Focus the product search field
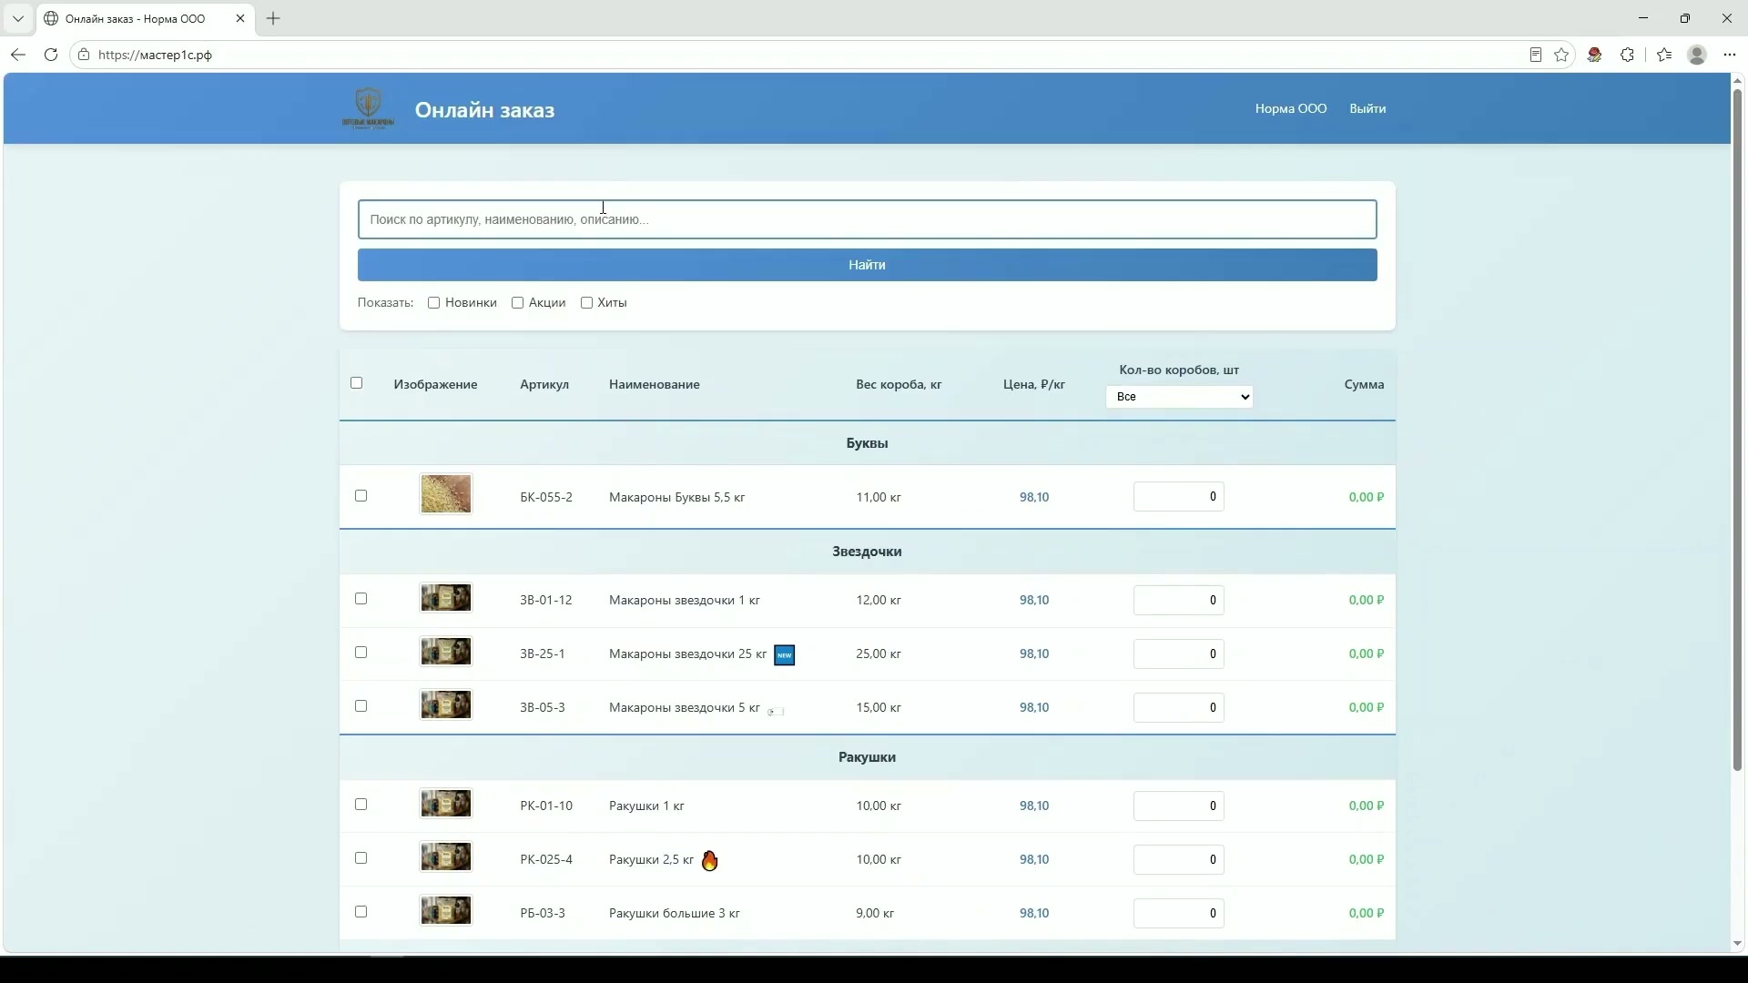This screenshot has width=1748, height=983. click(867, 219)
